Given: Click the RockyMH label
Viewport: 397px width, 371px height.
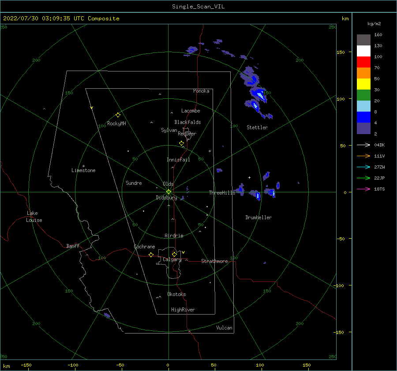Looking at the screenshot, I should coord(116,124).
